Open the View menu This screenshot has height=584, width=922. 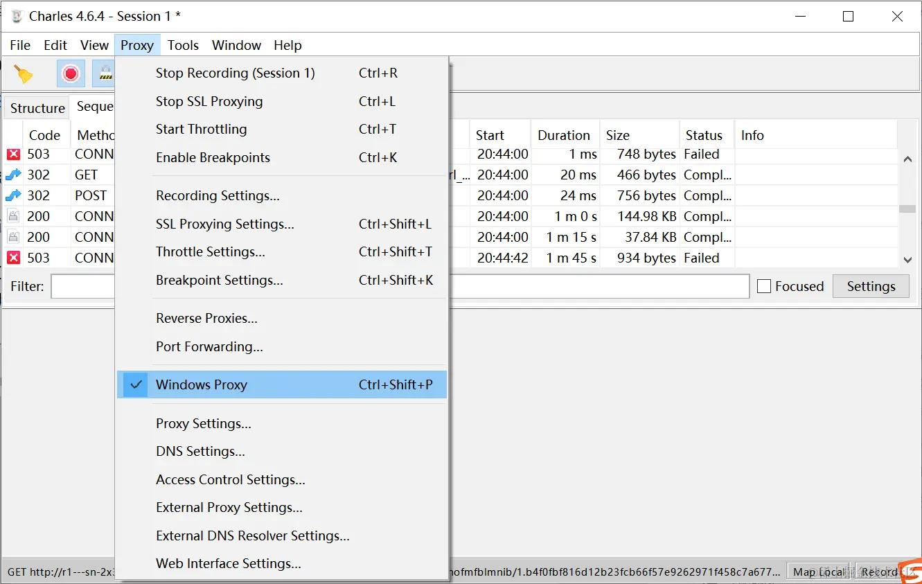[x=94, y=45]
